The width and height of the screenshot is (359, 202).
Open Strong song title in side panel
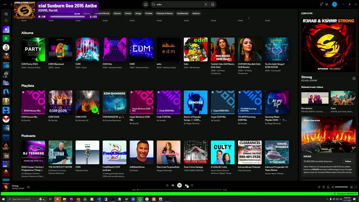point(307,77)
